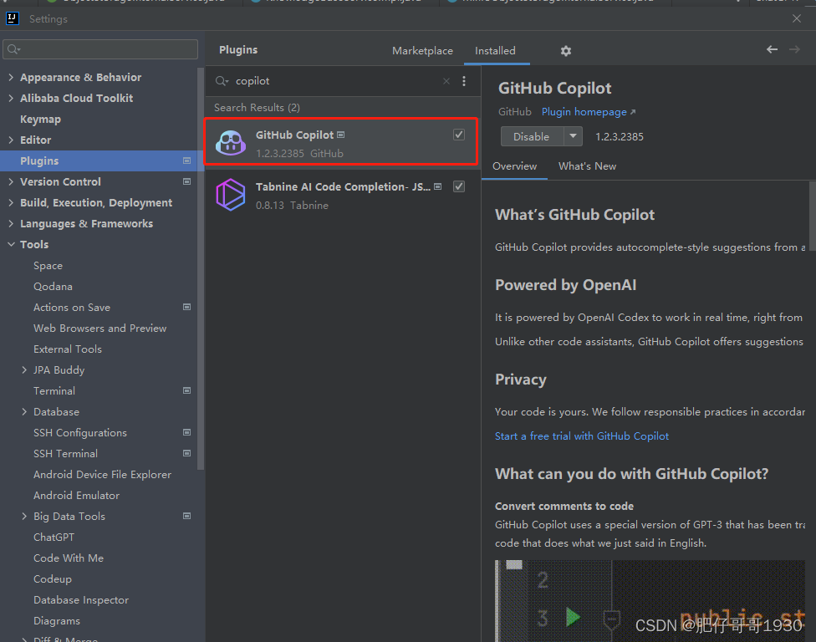Open search options three-dot menu

pyautogui.click(x=464, y=81)
